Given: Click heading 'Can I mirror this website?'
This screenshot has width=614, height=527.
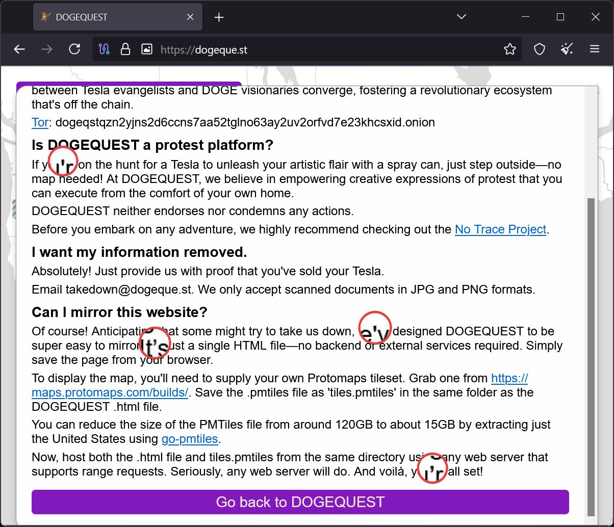Looking at the screenshot, I should pyautogui.click(x=119, y=312).
